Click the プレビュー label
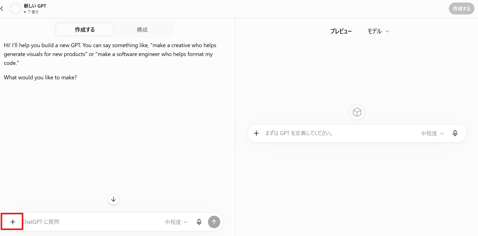 (341, 31)
